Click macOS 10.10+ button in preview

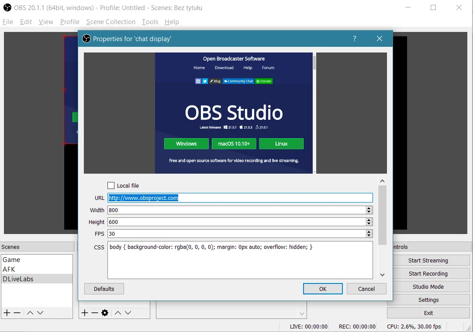pos(234,144)
